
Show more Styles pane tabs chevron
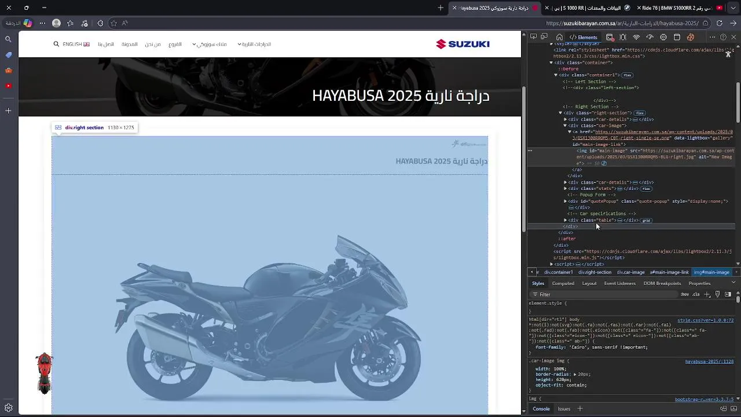coord(733,283)
